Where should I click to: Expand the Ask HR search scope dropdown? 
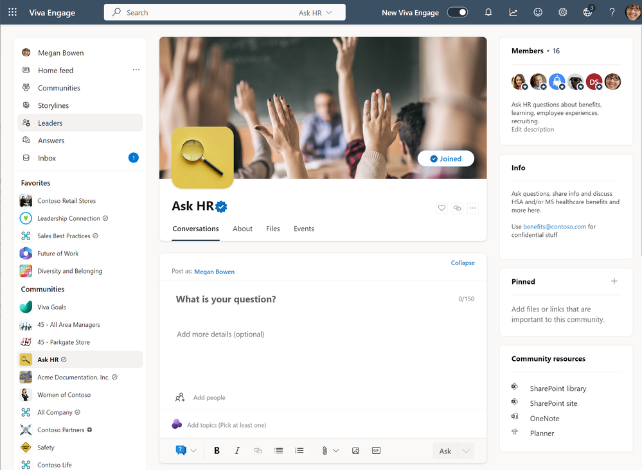[316, 13]
